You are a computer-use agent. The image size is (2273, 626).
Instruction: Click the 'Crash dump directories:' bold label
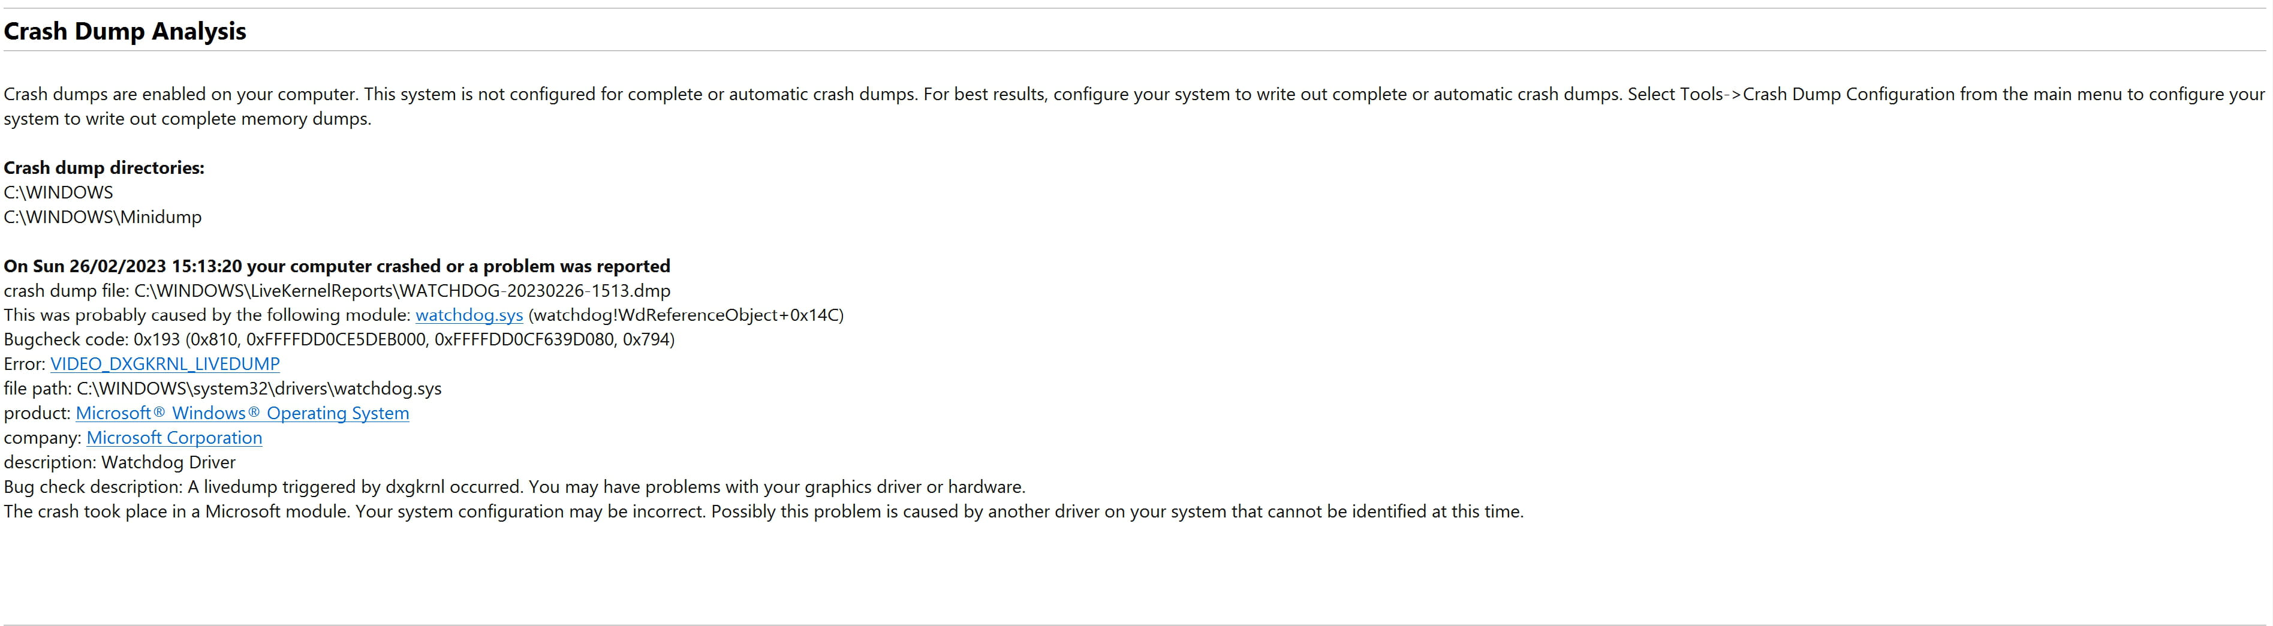pos(104,168)
